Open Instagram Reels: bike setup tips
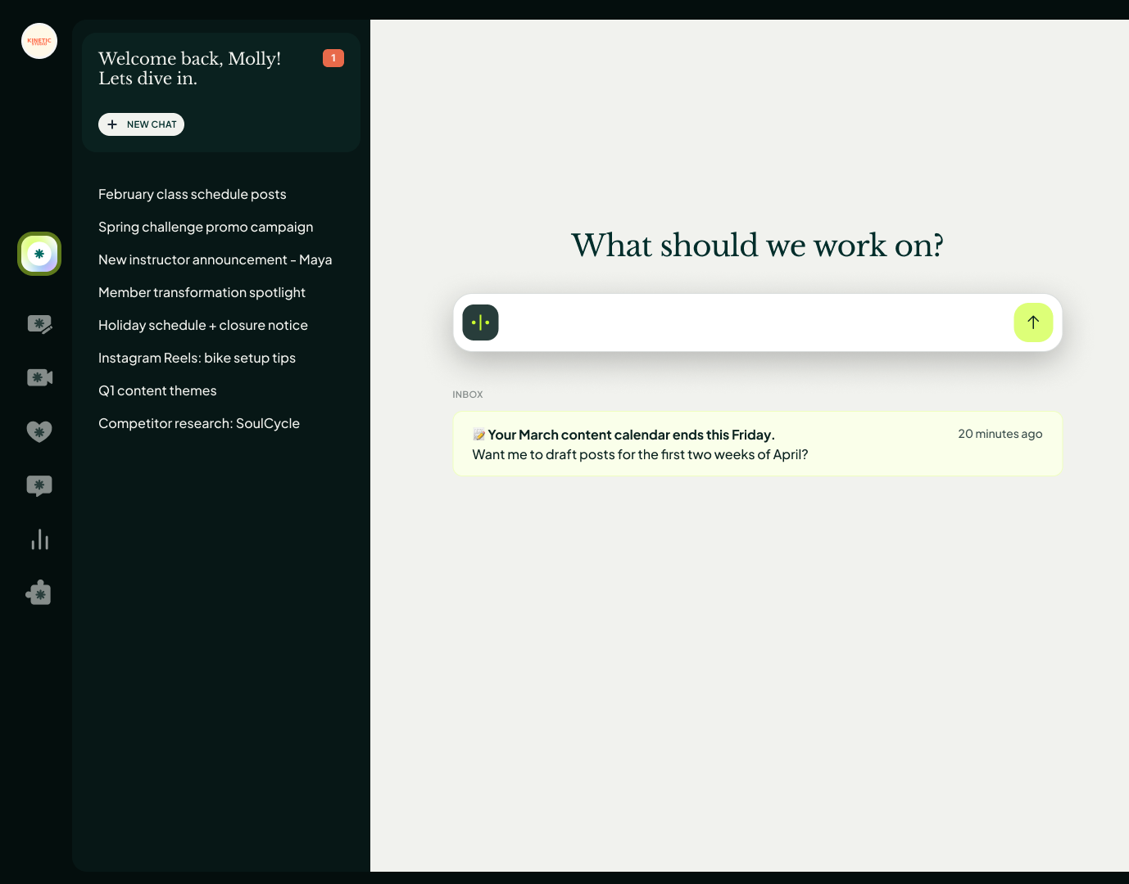This screenshot has width=1129, height=884. tap(197, 358)
